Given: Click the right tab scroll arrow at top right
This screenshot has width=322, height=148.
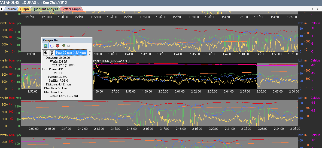Looking at the screenshot, I should 318,9.
